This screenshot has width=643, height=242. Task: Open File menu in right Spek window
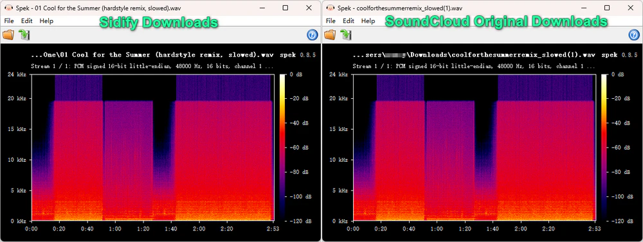[x=331, y=21]
